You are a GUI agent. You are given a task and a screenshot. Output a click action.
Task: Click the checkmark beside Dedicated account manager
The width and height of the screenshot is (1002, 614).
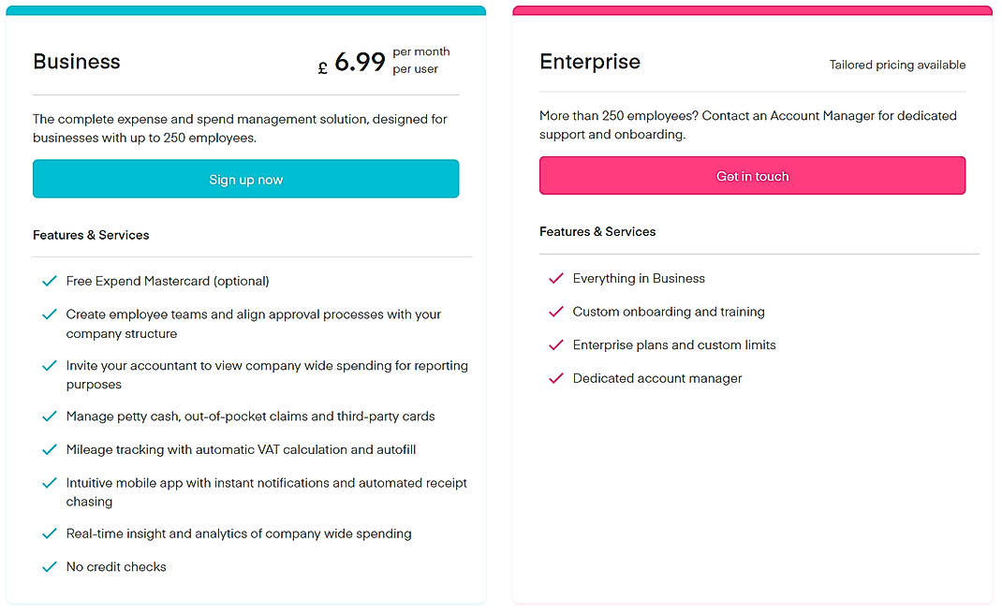[555, 378]
